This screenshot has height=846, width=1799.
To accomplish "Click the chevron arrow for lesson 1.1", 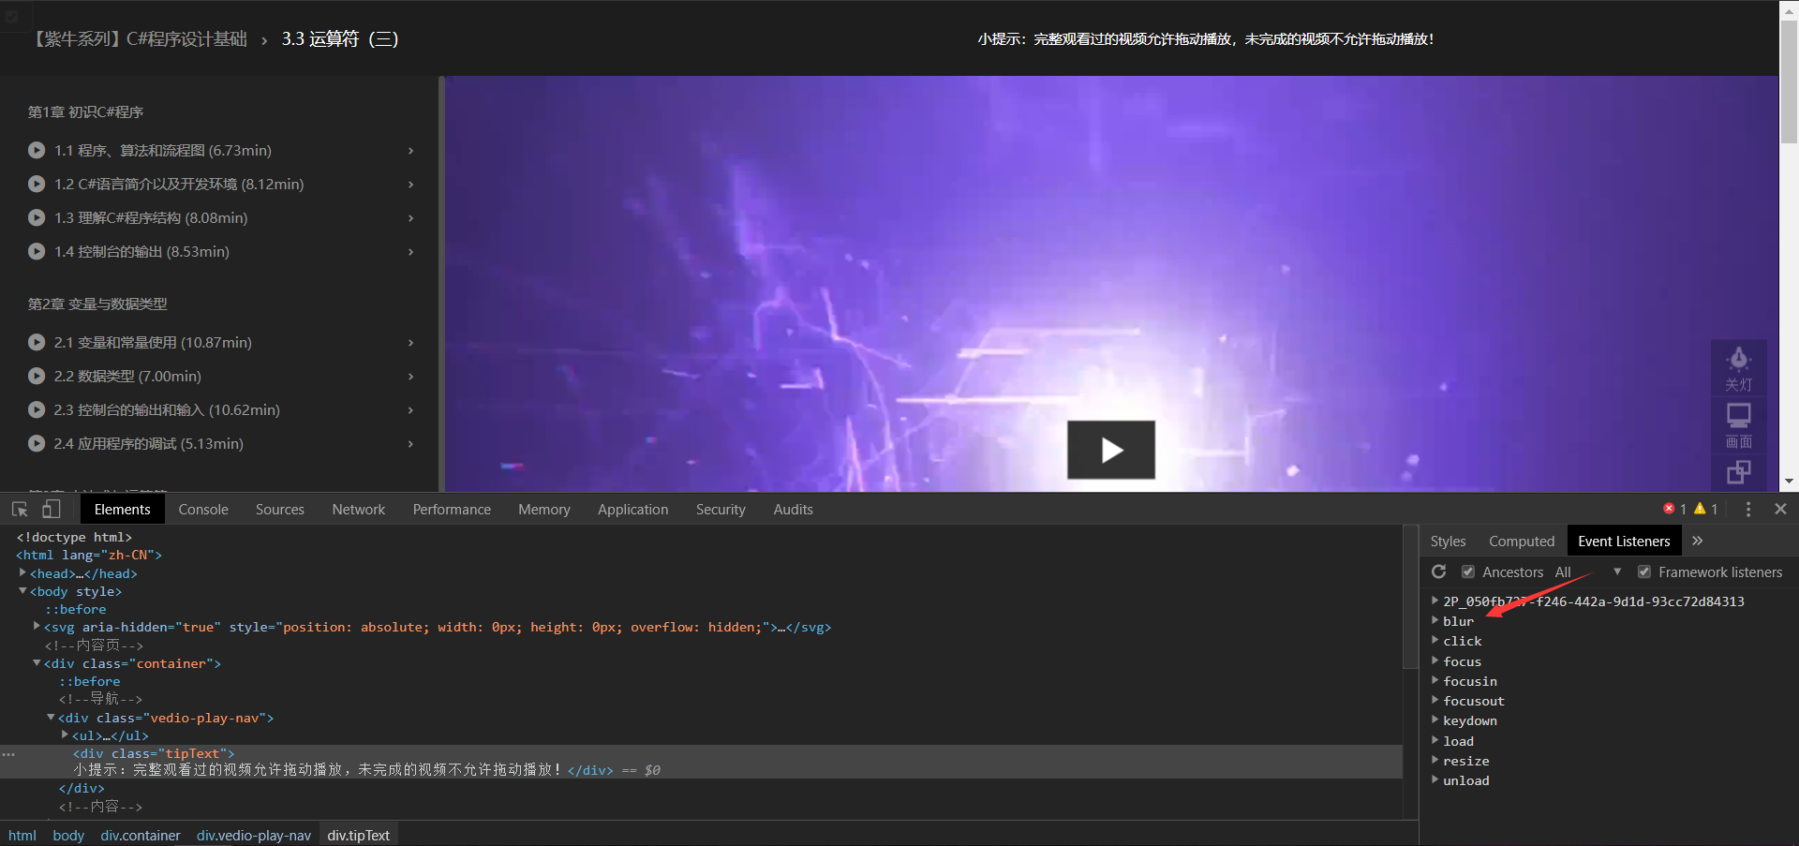I will pos(410,150).
